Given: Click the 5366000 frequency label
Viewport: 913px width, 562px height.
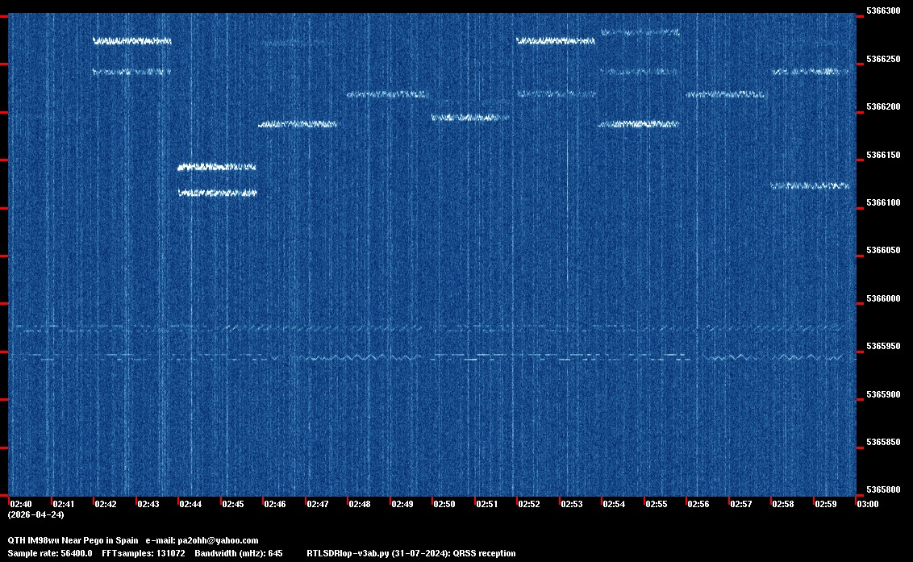Looking at the screenshot, I should pos(882,299).
